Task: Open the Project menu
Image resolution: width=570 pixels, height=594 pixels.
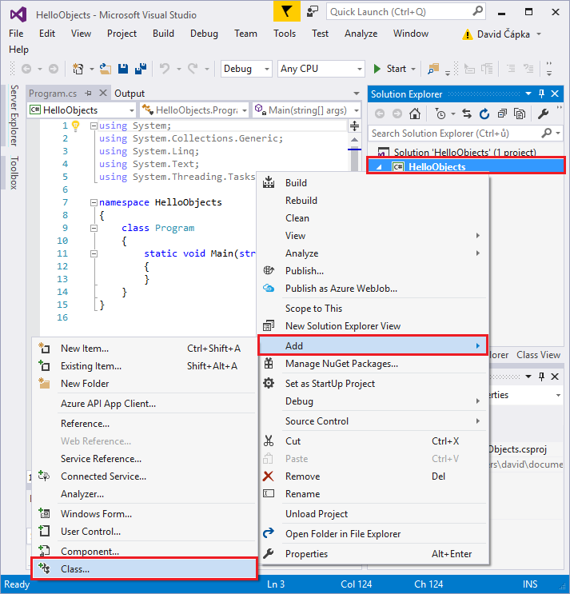Action: 122,34
